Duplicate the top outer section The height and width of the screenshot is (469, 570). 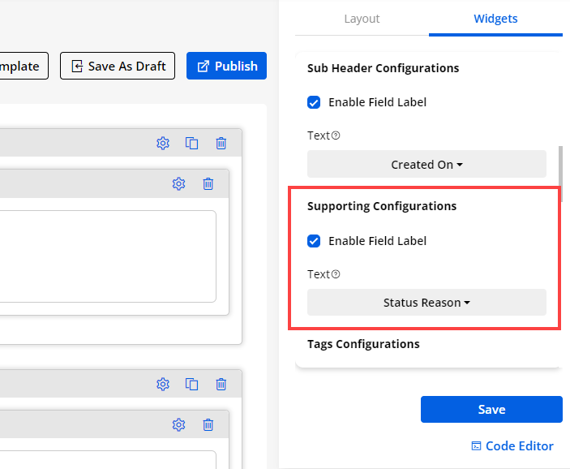(192, 144)
